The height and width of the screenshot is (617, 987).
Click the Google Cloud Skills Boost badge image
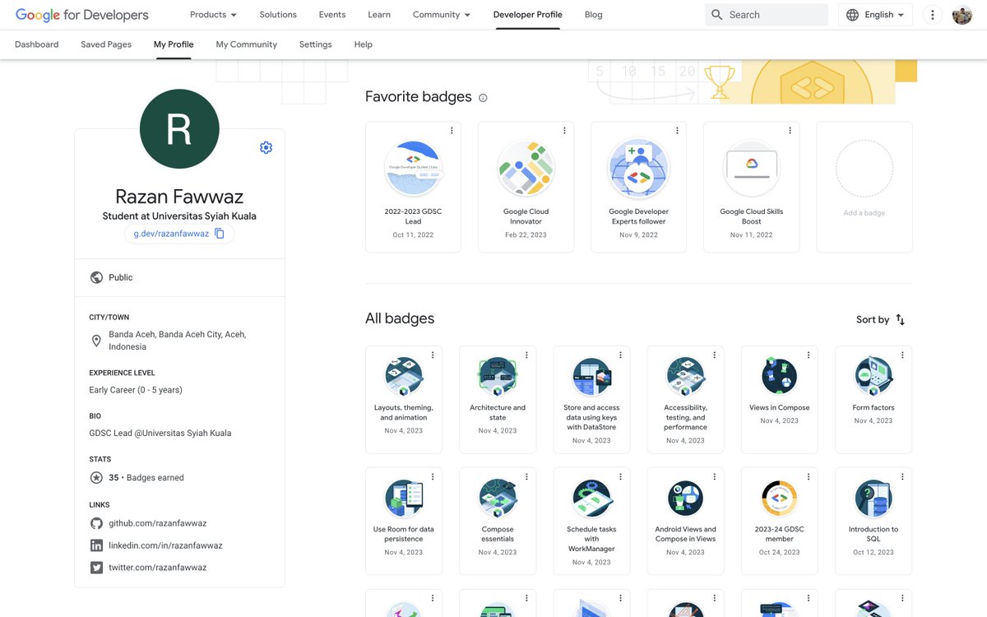click(x=751, y=168)
